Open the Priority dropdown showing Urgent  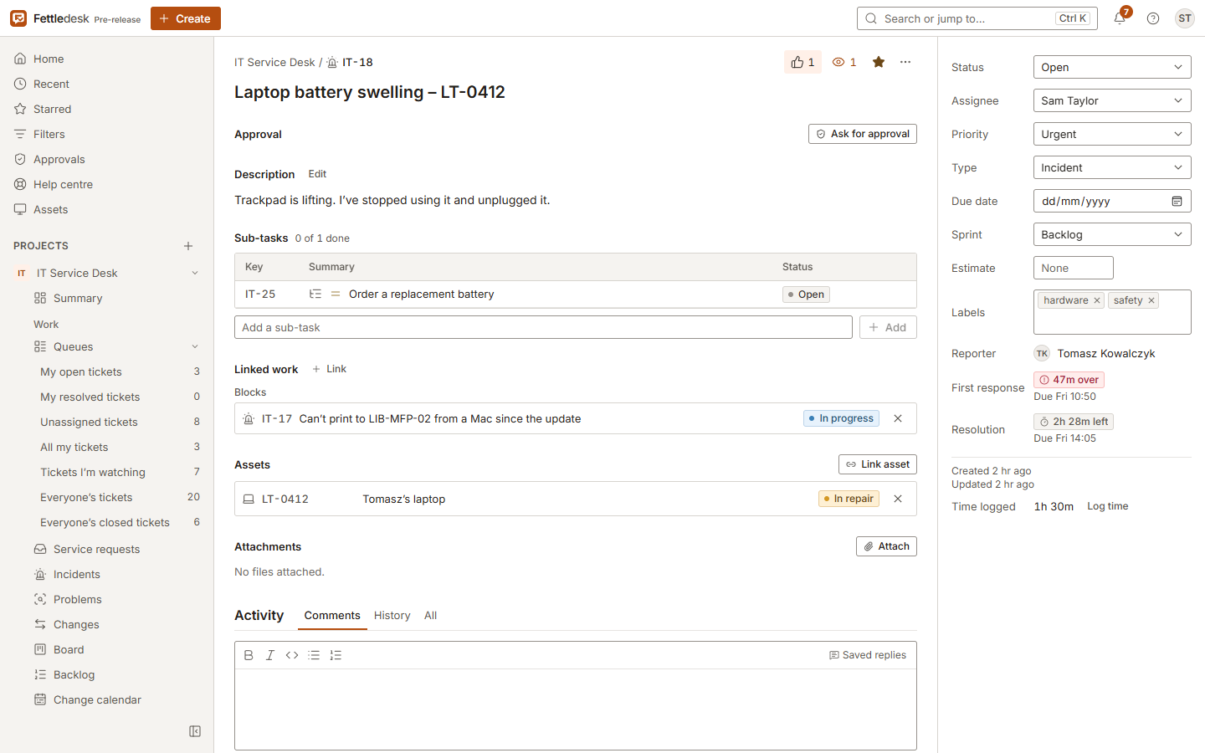pyautogui.click(x=1112, y=134)
